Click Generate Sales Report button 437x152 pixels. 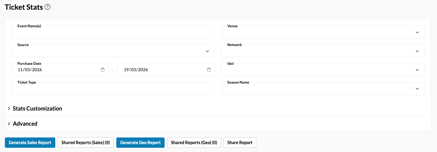(x=30, y=143)
